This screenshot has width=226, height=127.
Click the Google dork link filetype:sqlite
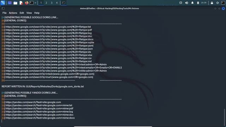coord(50,42)
